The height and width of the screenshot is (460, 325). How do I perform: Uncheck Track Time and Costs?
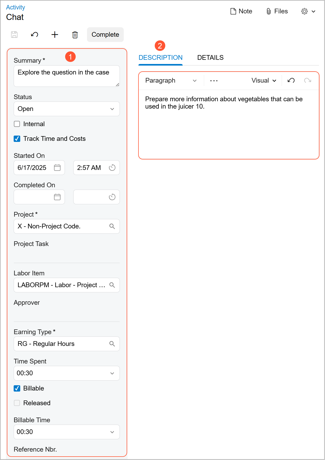click(x=17, y=139)
